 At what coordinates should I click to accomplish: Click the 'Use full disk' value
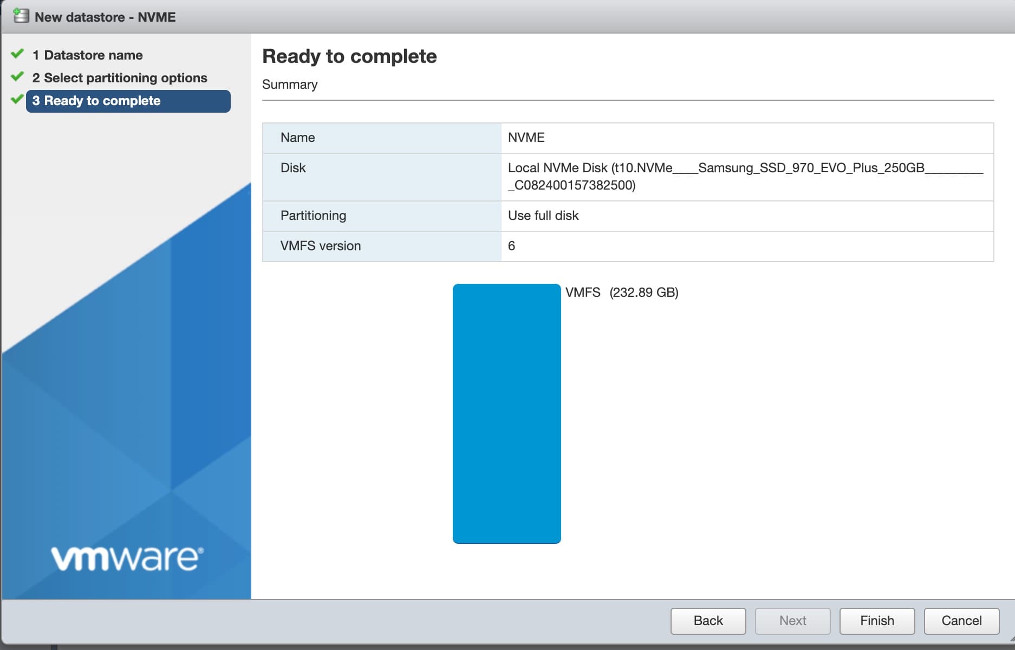[543, 216]
